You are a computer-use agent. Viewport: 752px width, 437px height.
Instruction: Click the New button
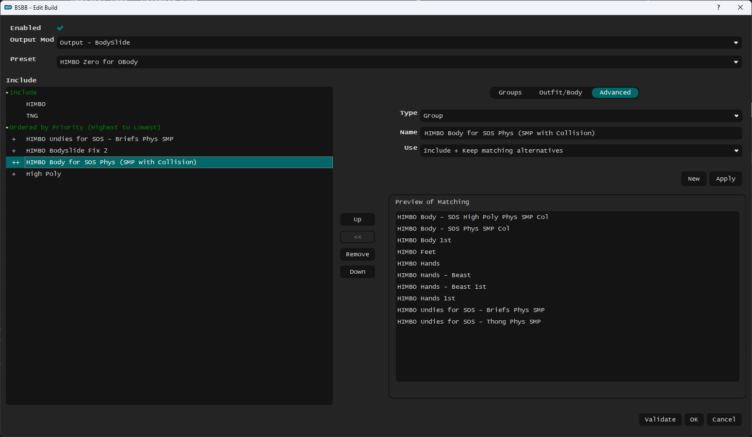tap(694, 179)
